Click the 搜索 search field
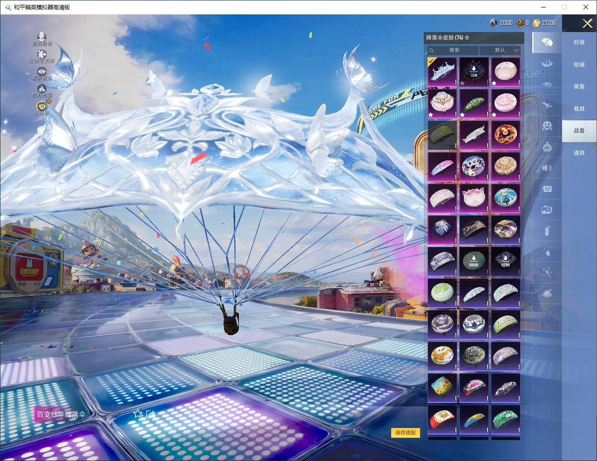 (453, 50)
